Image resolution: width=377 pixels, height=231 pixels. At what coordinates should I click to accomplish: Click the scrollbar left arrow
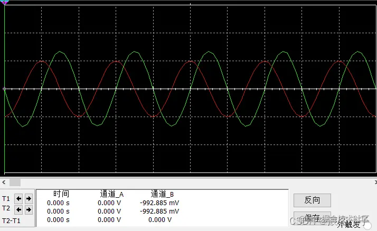[x=4, y=182]
